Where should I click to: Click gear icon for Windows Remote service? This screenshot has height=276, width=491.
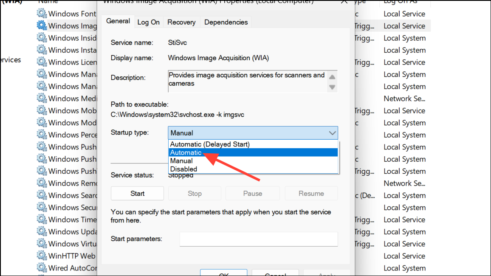click(42, 183)
